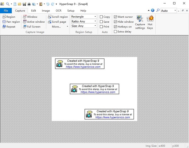Open quick access toolbar customize arrow
The height and width of the screenshot is (148, 189).
[56, 4]
